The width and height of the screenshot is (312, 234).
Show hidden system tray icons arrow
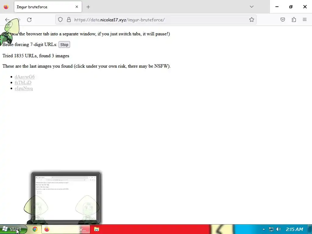pyautogui.click(x=264, y=229)
